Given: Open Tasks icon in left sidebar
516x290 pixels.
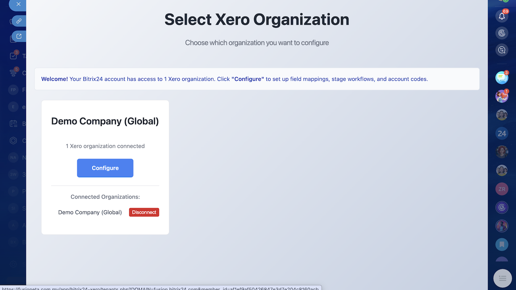Looking at the screenshot, I should pyautogui.click(x=13, y=56).
